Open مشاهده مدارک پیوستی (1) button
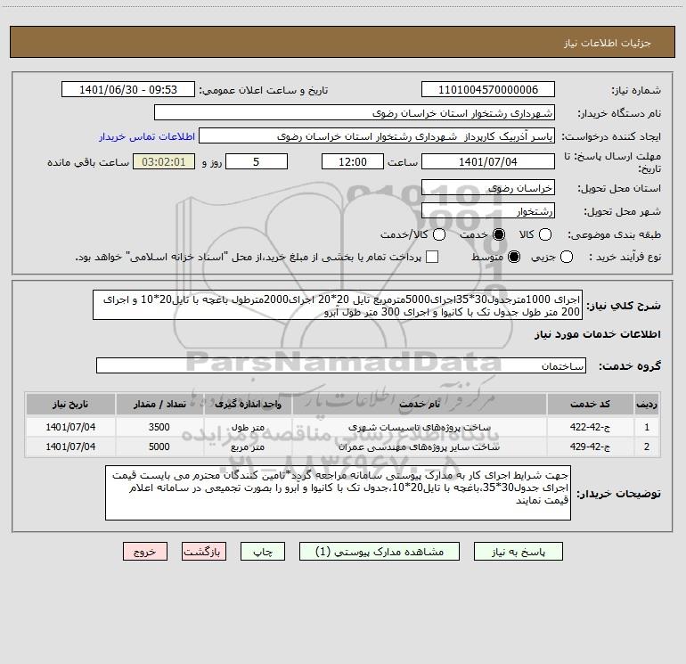Viewport: 686px width, 664px height. coord(380,552)
